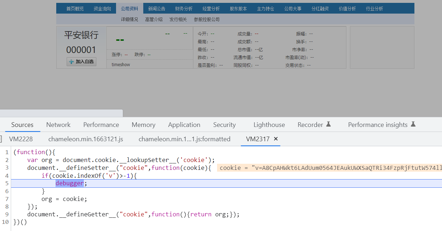Click the 跌停 label

pos(140,55)
